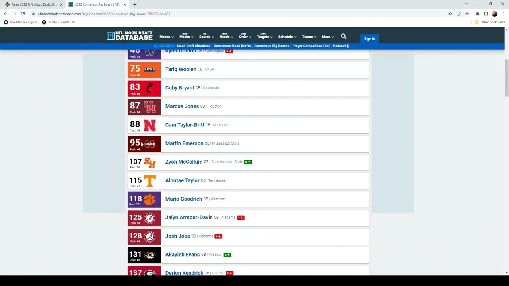This screenshot has width=509, height=286.
Task: Open Martin Emerson's player page
Action: tap(184, 143)
